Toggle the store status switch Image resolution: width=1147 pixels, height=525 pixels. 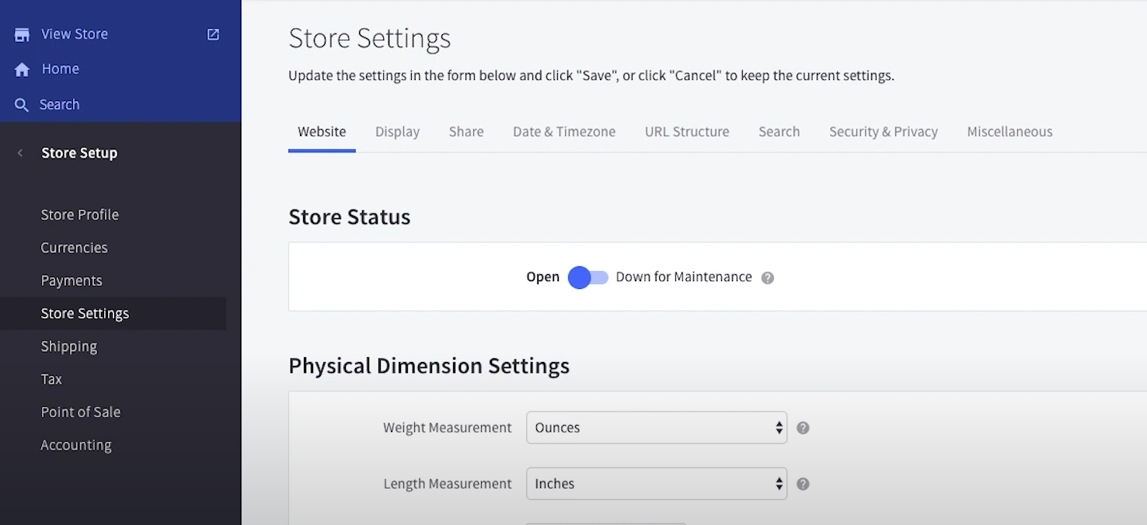[588, 277]
